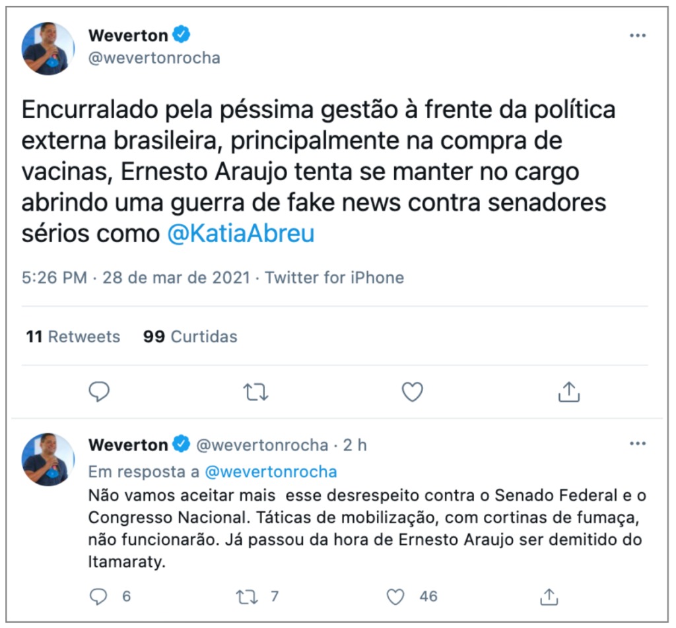
Task: Retweet the reply tweet with 7 retweets
Action: (248, 597)
